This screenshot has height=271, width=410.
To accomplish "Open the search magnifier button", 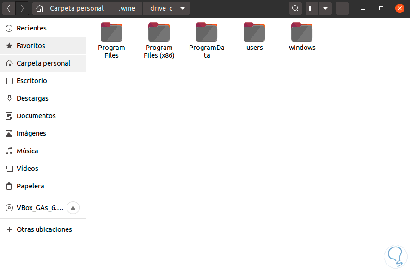I will pyautogui.click(x=295, y=8).
